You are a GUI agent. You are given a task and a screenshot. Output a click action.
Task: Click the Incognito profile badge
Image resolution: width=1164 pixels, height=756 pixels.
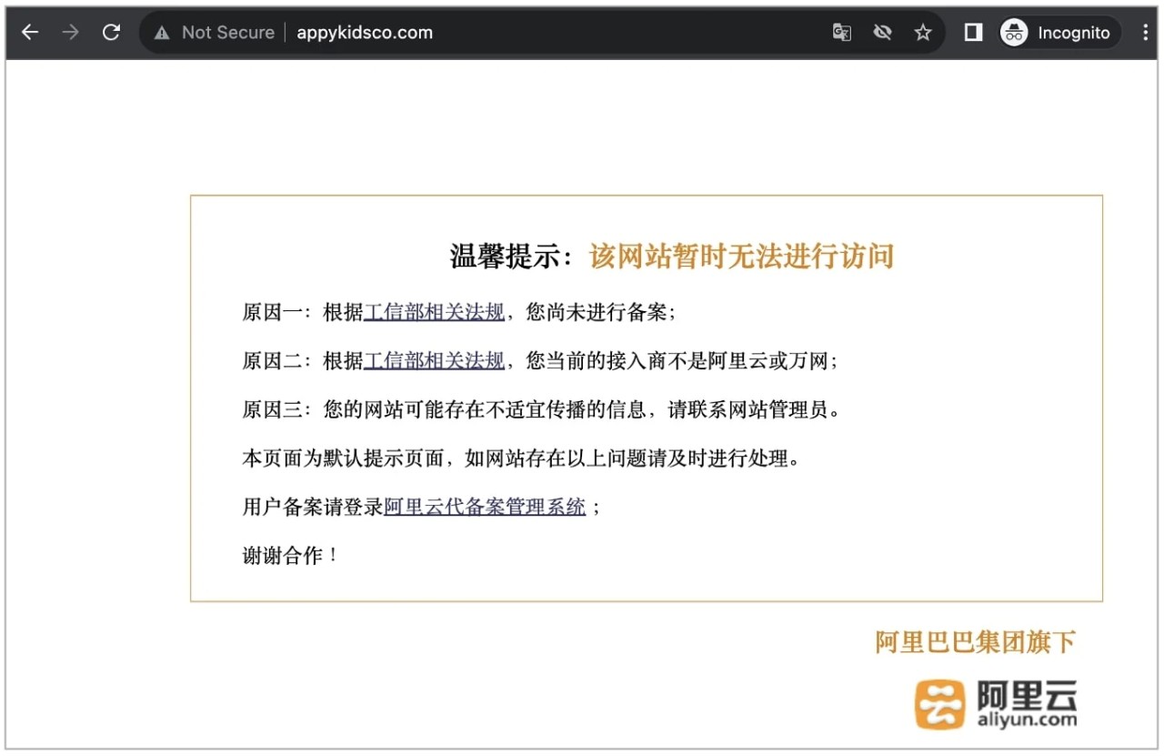(1057, 33)
